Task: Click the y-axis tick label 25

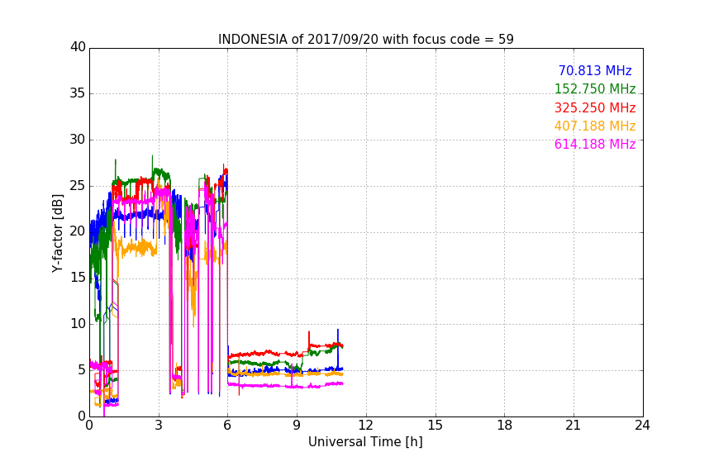Action: coord(78,185)
